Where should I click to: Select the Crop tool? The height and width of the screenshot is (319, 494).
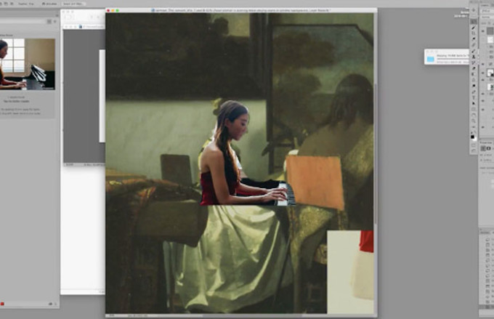(x=474, y=33)
